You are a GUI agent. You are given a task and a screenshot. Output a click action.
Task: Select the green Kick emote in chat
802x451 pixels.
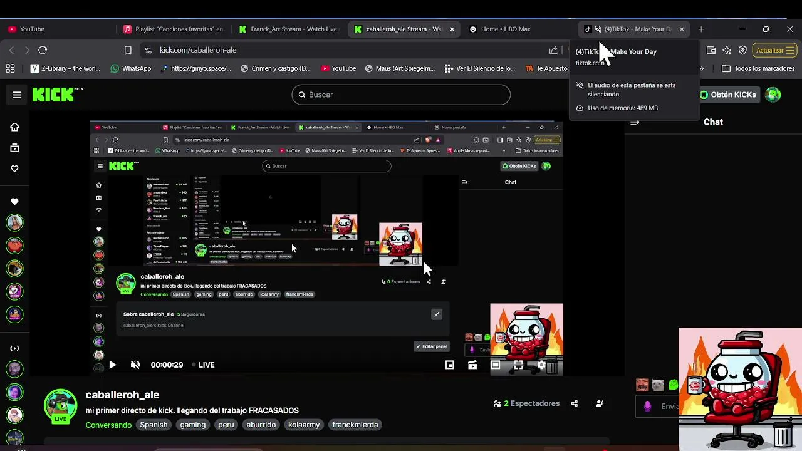point(673,385)
